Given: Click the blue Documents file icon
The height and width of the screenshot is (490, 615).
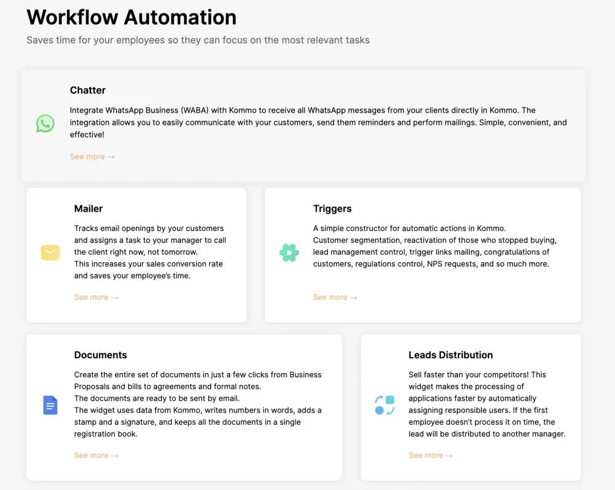Looking at the screenshot, I should click(x=50, y=405).
